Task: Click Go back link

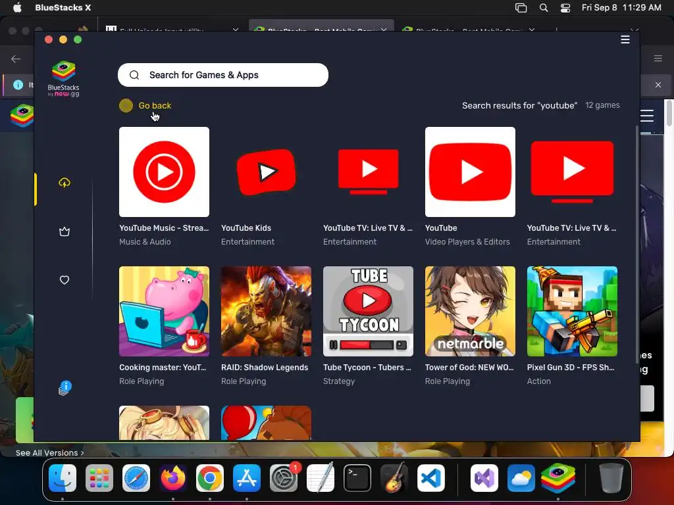Action: 155,106
